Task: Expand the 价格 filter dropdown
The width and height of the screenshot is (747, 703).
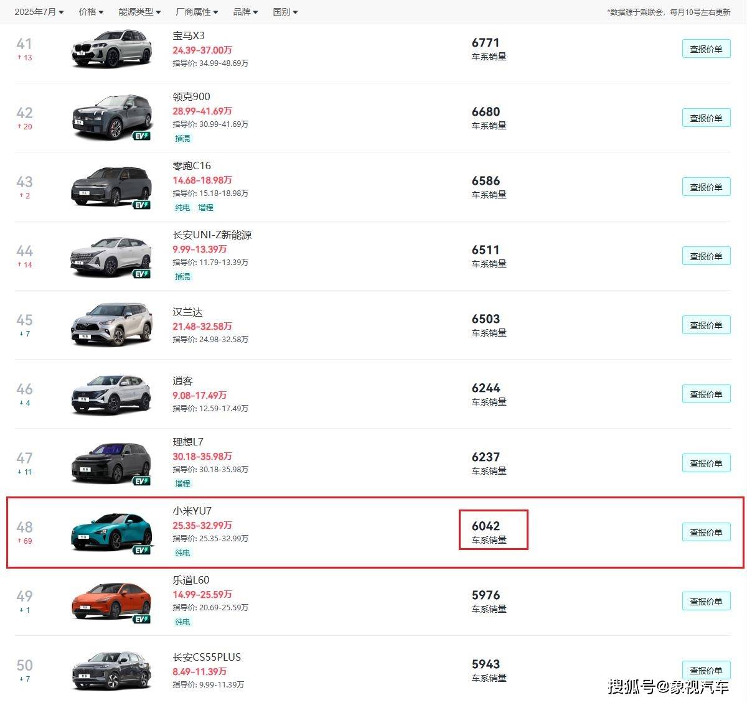Action: click(91, 12)
